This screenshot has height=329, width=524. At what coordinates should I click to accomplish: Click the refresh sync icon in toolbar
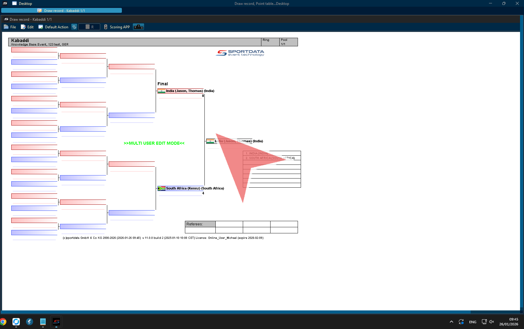(74, 27)
